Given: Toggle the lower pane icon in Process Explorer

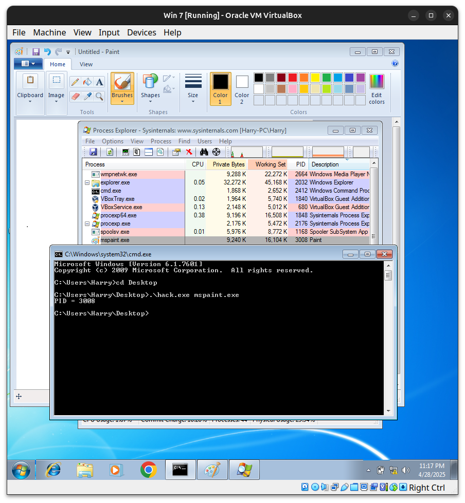Looking at the screenshot, I should tap(148, 152).
